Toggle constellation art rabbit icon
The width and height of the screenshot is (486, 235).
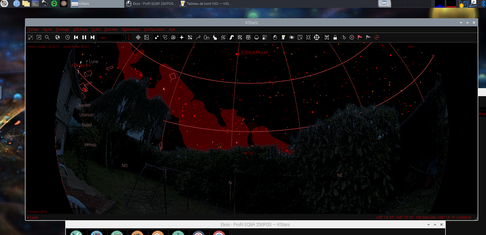[215, 38]
